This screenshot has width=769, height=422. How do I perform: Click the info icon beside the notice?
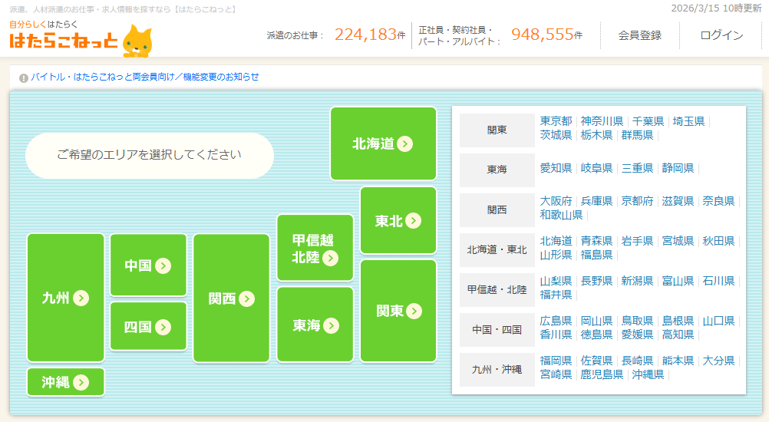pos(24,77)
